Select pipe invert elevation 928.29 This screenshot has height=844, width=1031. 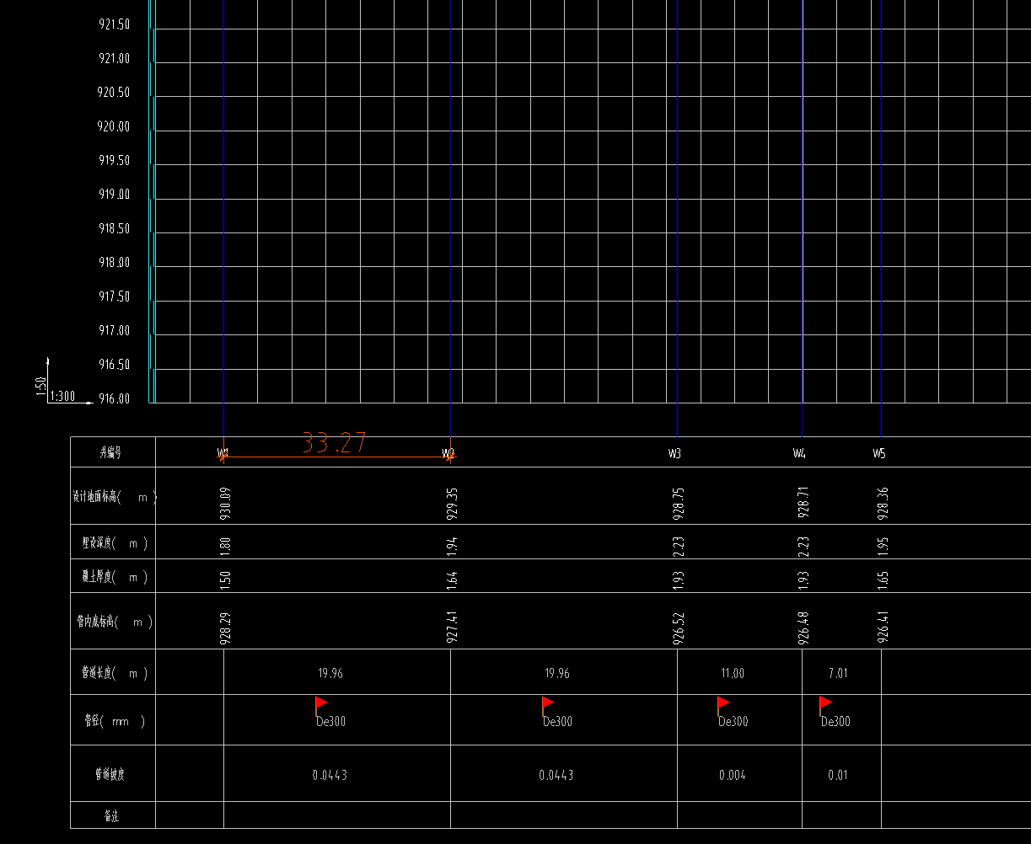225,628
